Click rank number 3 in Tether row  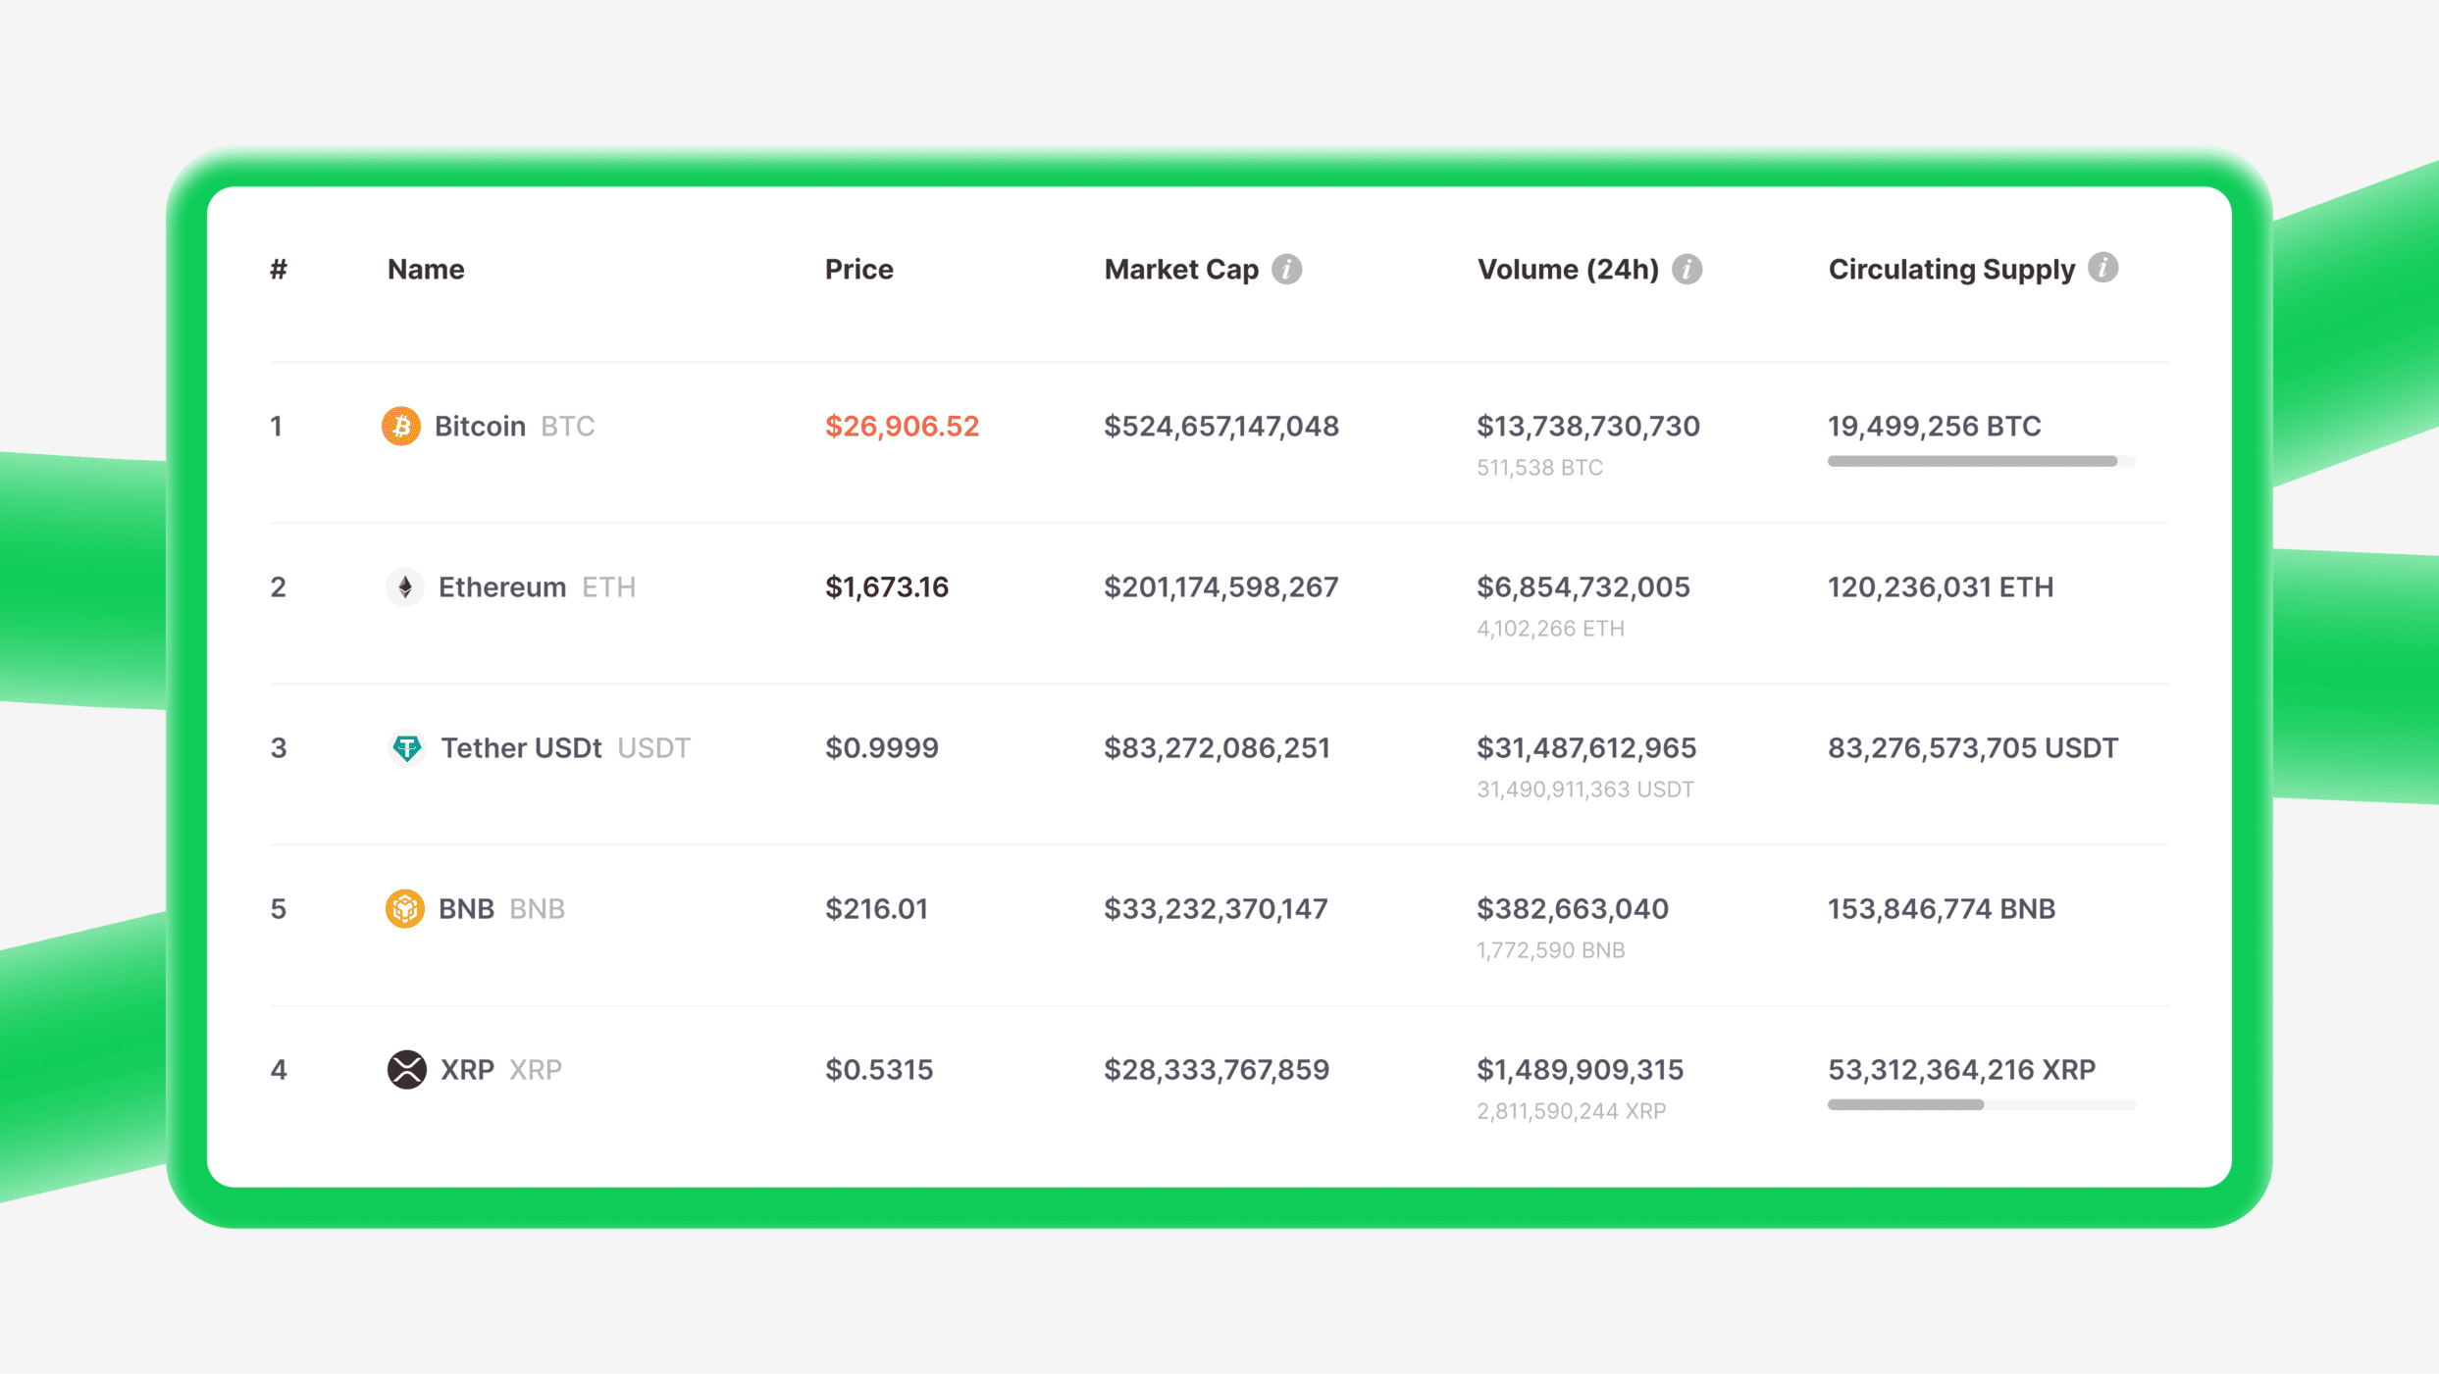279,747
